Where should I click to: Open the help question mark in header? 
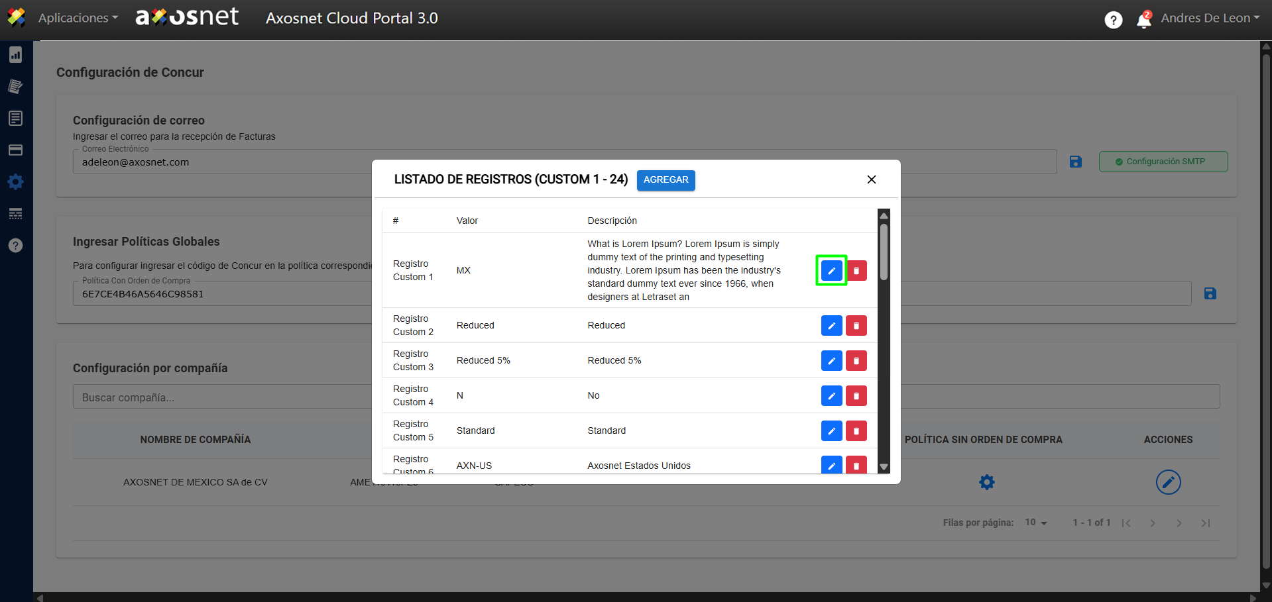pyautogui.click(x=1114, y=20)
